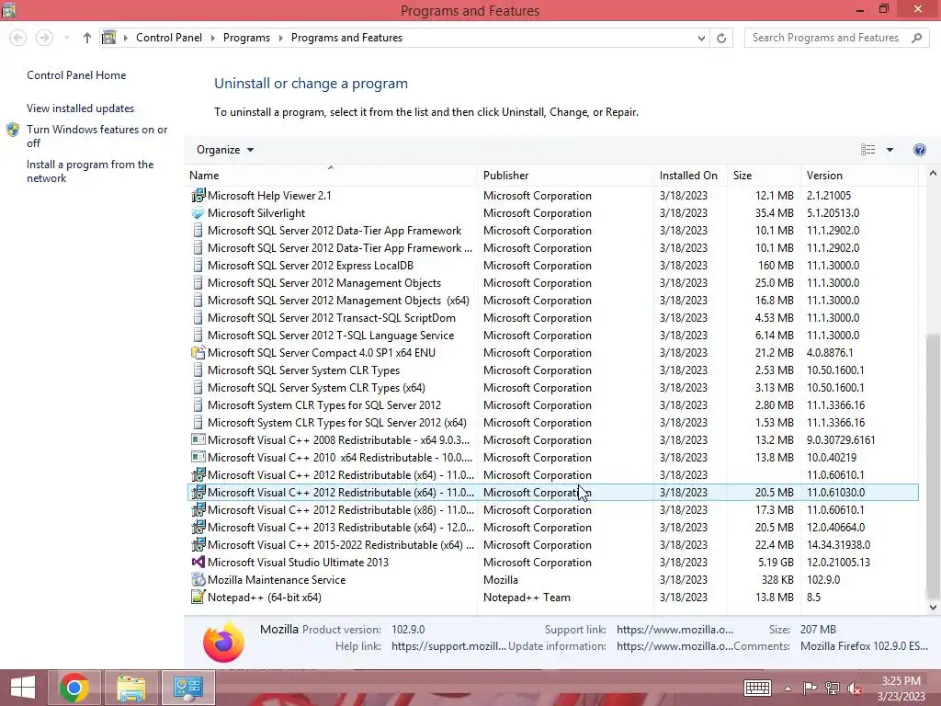Image resolution: width=941 pixels, height=706 pixels.
Task: Select Microsoft SQL Server 2012 T-SQL Language Service
Action: (552, 335)
